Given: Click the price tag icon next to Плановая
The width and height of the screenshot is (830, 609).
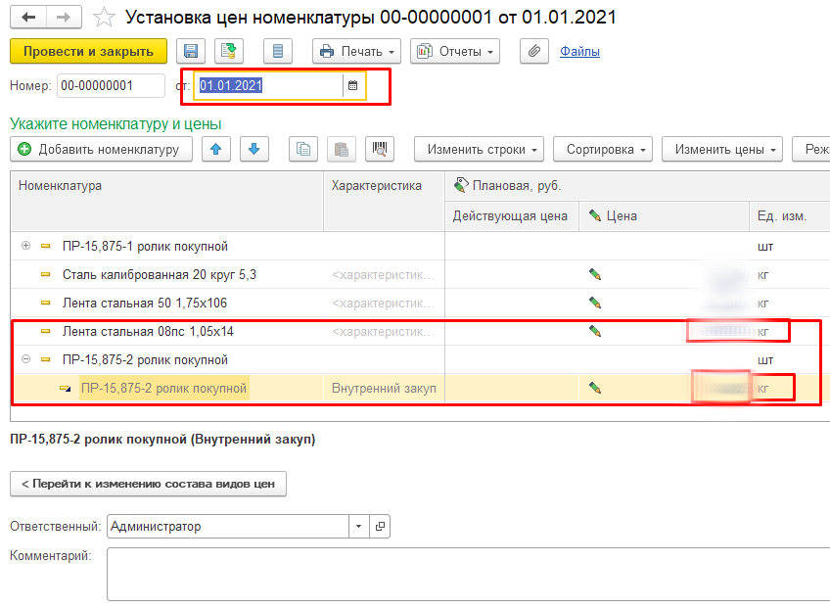Looking at the screenshot, I should (461, 185).
